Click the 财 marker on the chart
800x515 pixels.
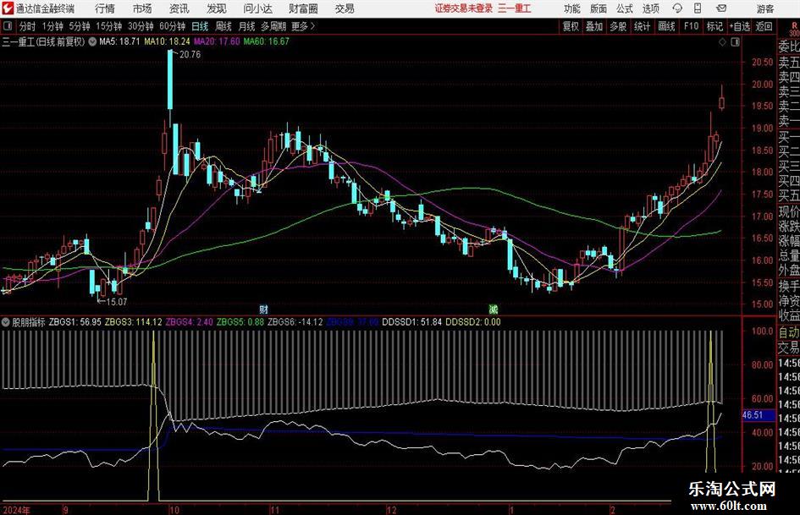264,309
